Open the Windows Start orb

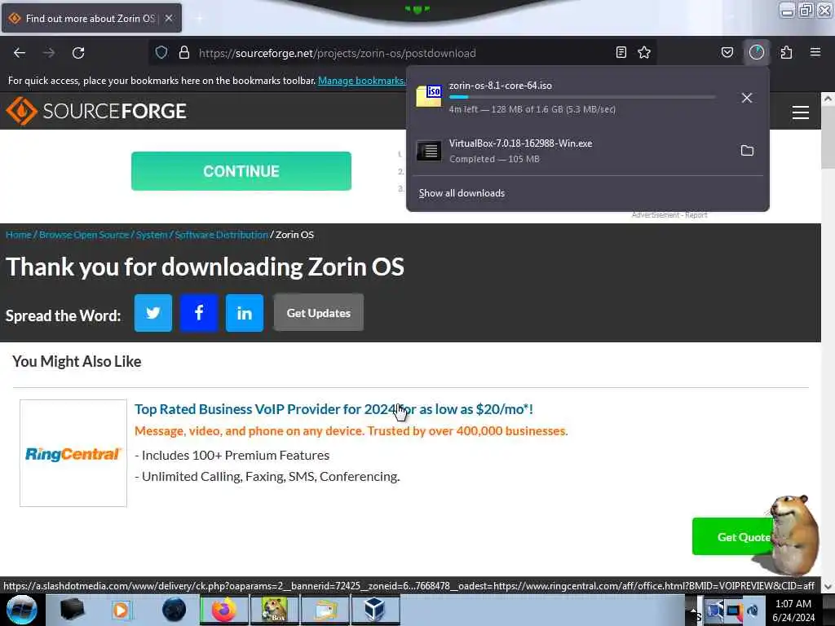[21, 610]
